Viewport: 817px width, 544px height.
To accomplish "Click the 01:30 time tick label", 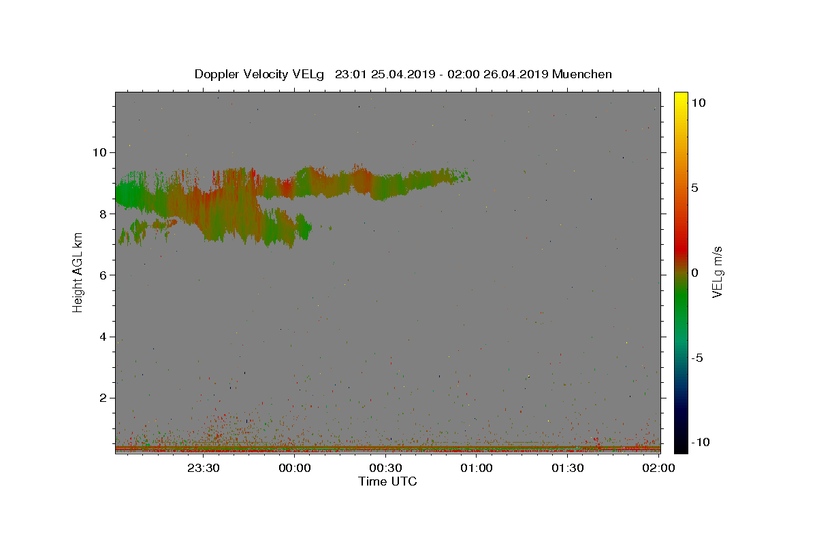I will pos(567,468).
